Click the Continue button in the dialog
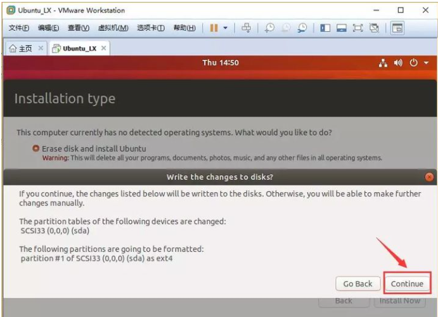 coord(408,283)
